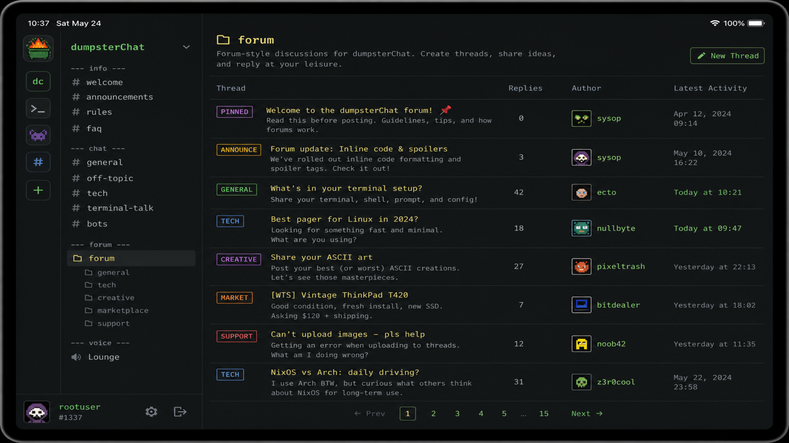Select current page 1 button
789x443 pixels.
point(408,413)
